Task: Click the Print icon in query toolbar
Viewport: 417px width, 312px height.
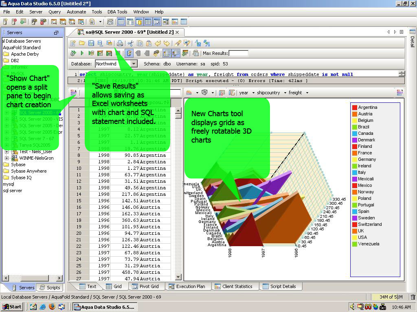Action: 120,43
